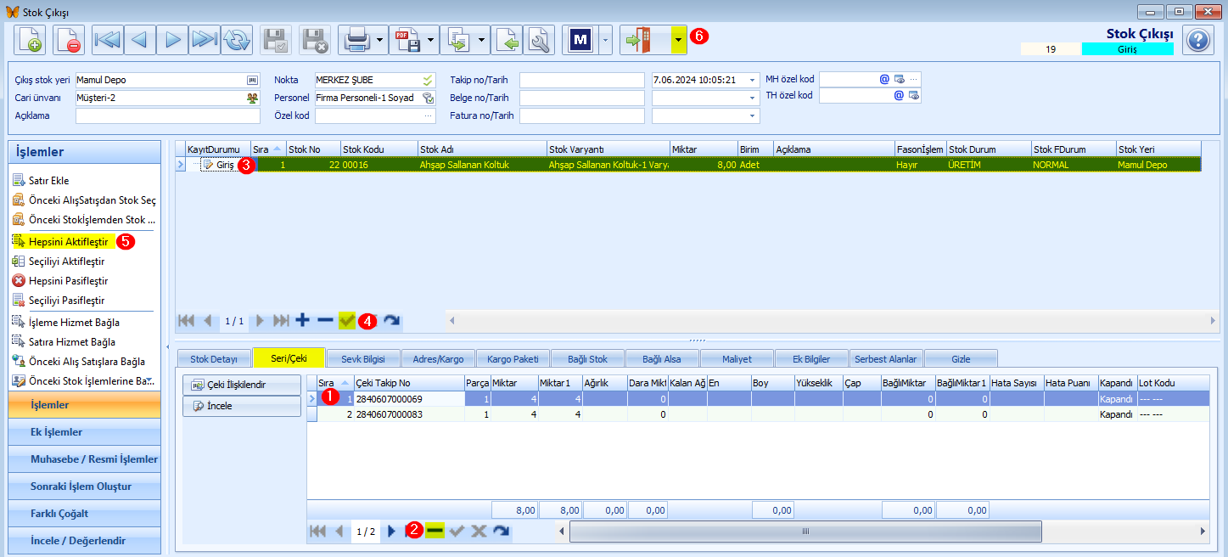Switch to the Sevk Bilgisi tab
This screenshot has width=1228, height=557.
point(362,358)
